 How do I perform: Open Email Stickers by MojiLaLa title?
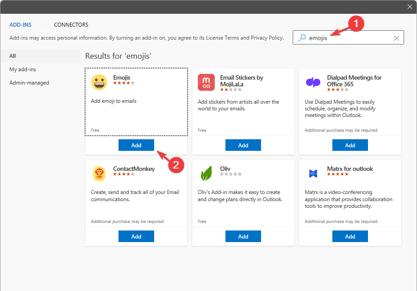pyautogui.click(x=241, y=81)
